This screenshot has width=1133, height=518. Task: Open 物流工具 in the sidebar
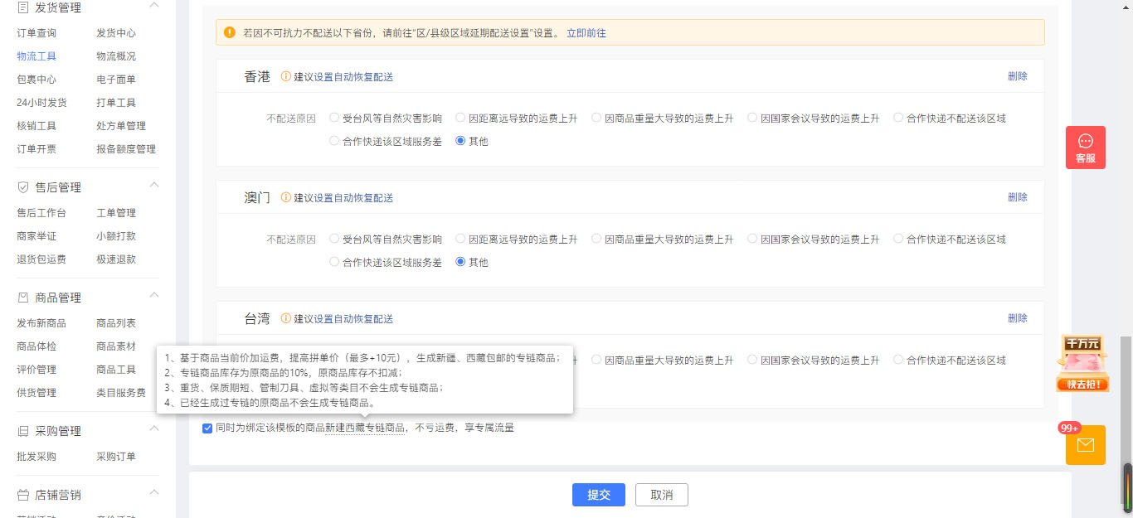[35, 56]
